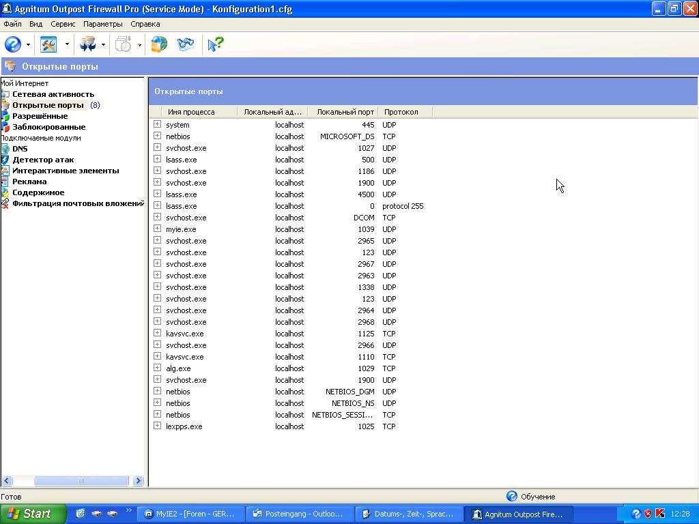This screenshot has height=524, width=699.
Task: Click the blue Help question mark toolbar icon
Action: click(x=13, y=44)
